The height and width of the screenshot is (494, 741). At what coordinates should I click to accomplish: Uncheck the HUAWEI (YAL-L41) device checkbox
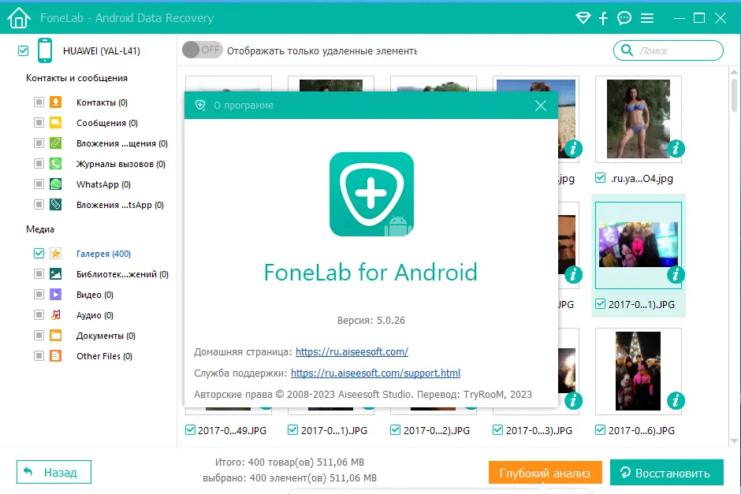tap(23, 50)
